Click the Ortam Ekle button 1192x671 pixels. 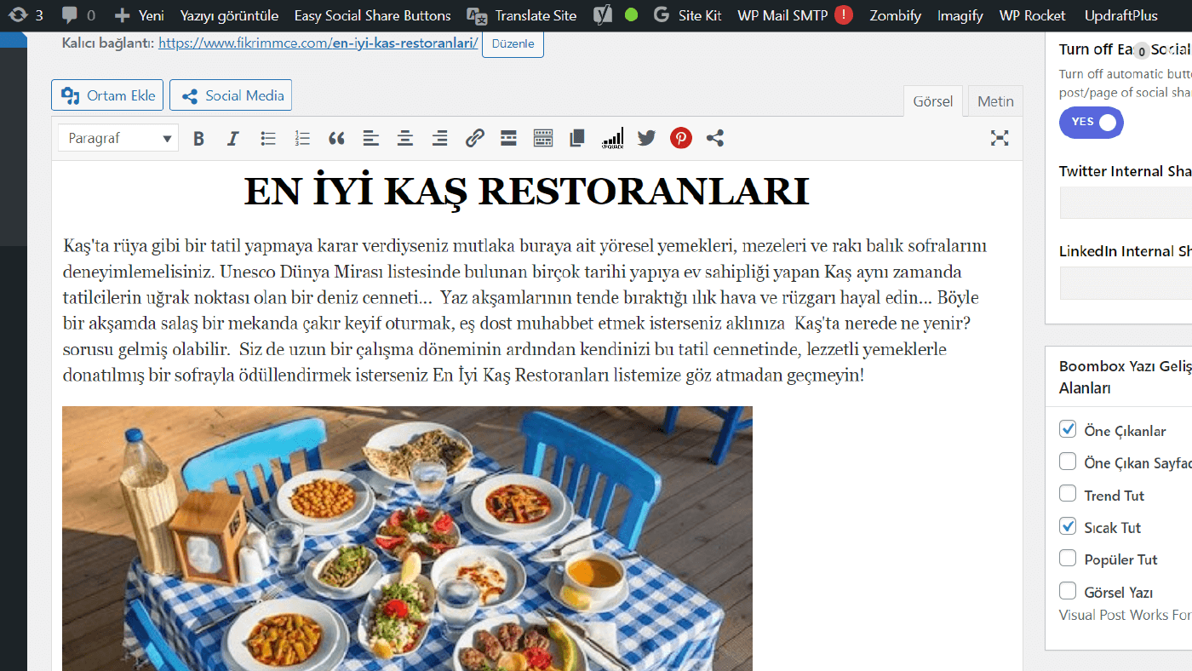[107, 95]
